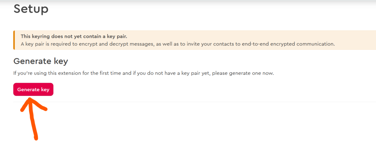The image size is (376, 141).
Task: Click the pink Generate key button
Action: (33, 89)
